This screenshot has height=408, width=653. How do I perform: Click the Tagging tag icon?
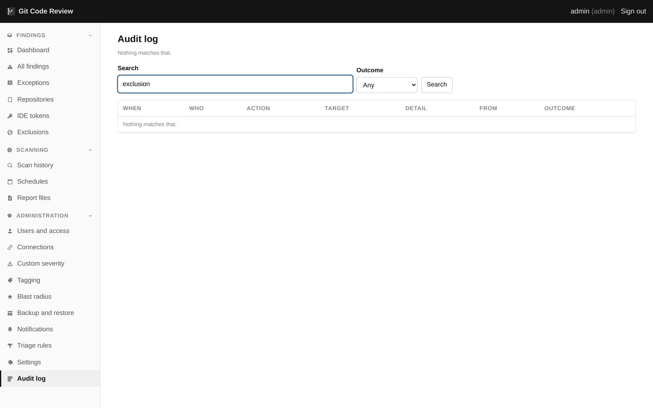point(10,281)
